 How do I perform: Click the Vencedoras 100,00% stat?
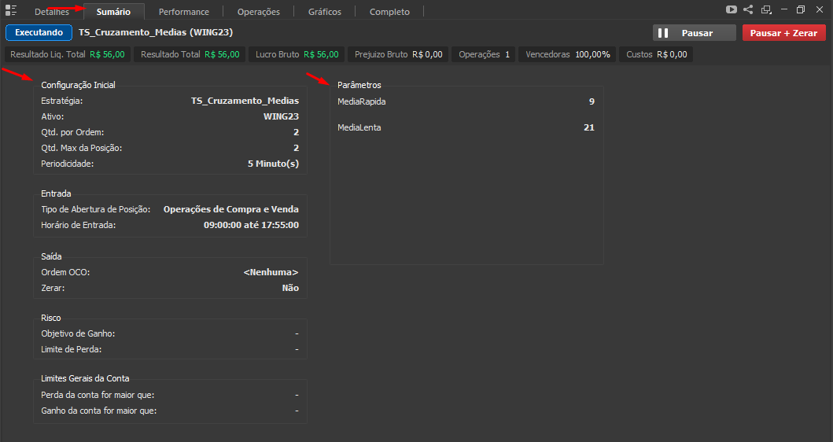tap(567, 54)
